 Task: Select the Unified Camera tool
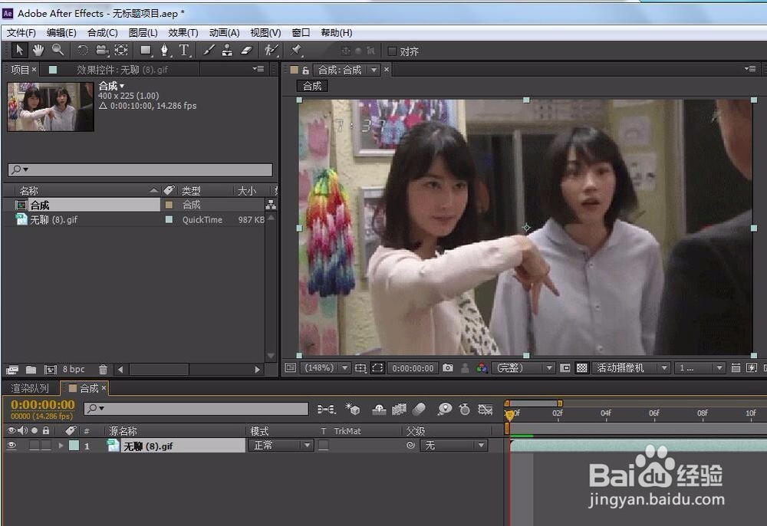[x=102, y=51]
